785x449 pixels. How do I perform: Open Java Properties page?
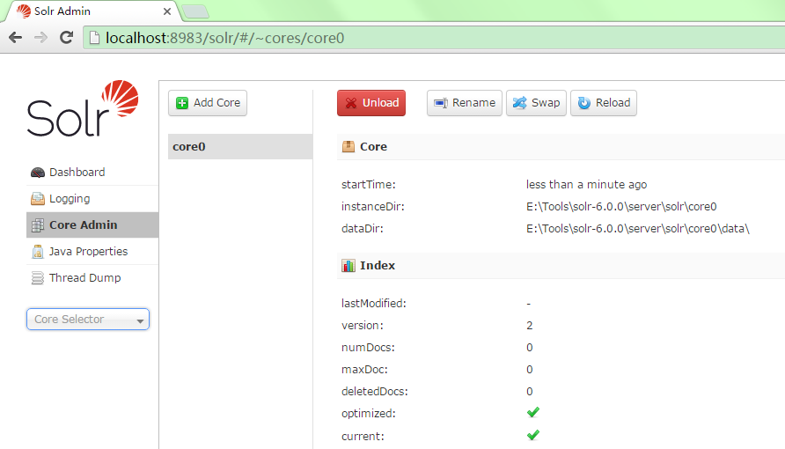tap(92, 251)
